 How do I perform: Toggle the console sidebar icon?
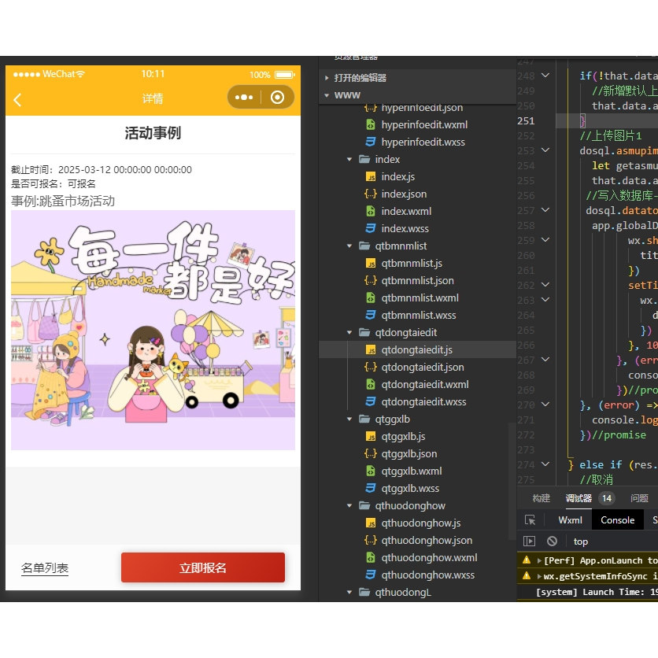point(529,542)
